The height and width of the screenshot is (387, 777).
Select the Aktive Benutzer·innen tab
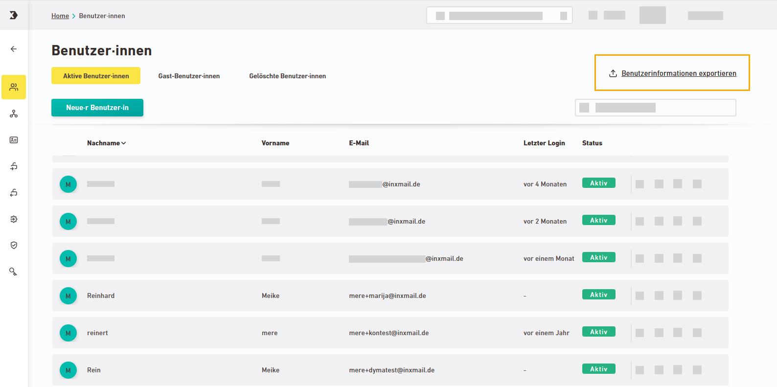pyautogui.click(x=96, y=76)
